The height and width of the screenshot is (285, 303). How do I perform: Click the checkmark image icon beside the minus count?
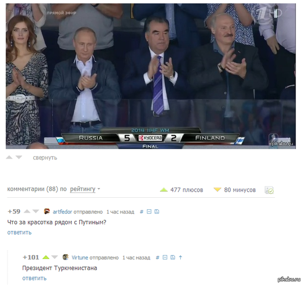point(269,190)
